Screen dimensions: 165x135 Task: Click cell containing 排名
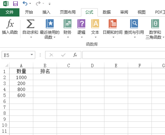pos(45,71)
